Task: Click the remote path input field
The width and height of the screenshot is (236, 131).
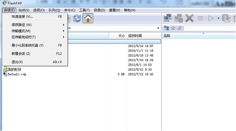Action: [210, 28]
